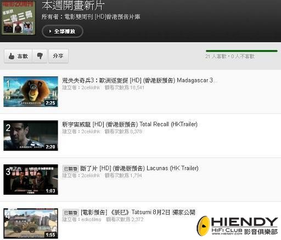281x240 pixels.
Task: Click the 《辰巳》Tatsumi title link
Action: click(x=138, y=212)
